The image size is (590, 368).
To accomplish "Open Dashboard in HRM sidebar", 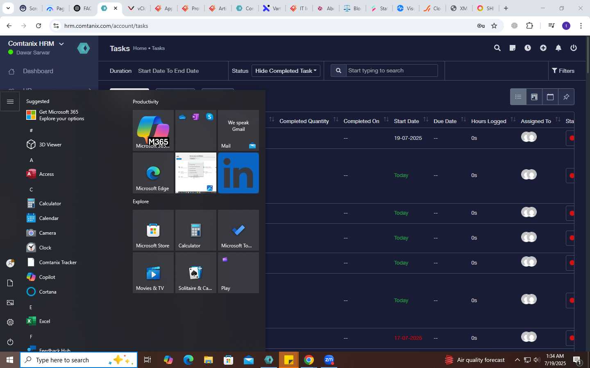I will 38,71.
